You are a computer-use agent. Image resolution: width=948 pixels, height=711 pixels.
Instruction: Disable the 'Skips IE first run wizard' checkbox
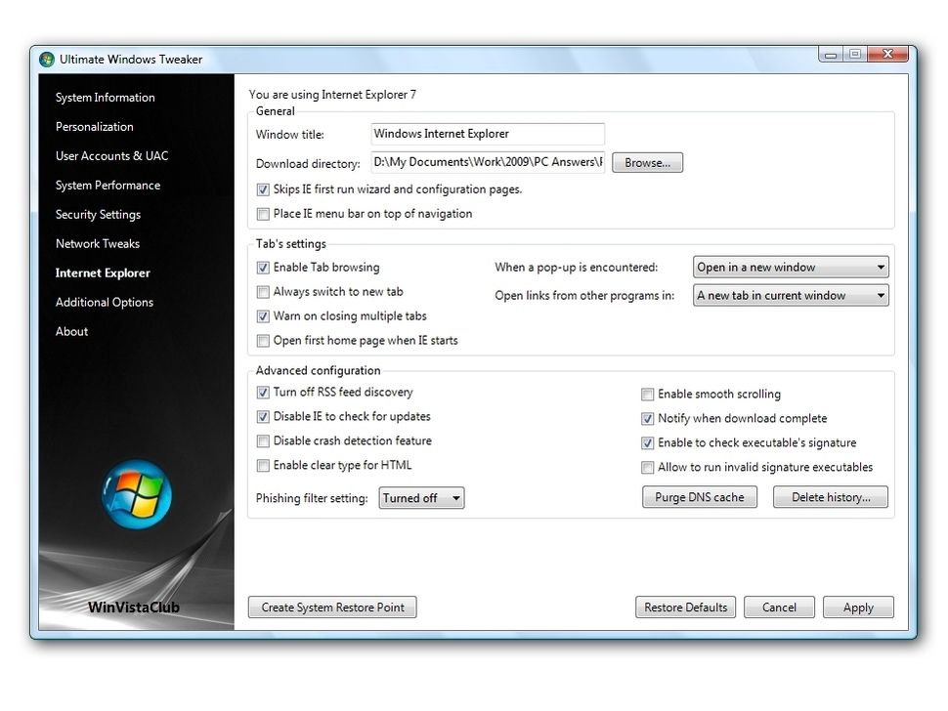coord(263,189)
